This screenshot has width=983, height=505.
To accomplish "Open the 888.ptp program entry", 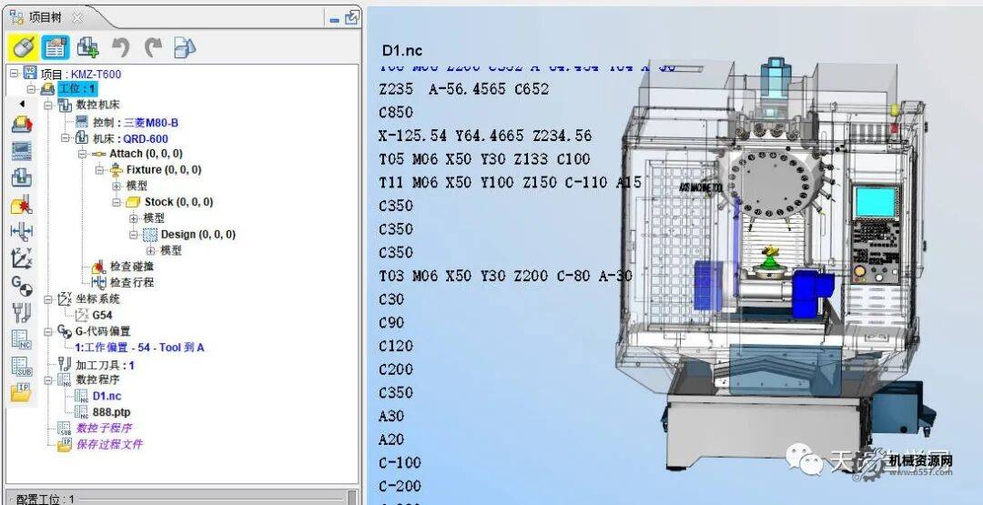I will pos(111,412).
